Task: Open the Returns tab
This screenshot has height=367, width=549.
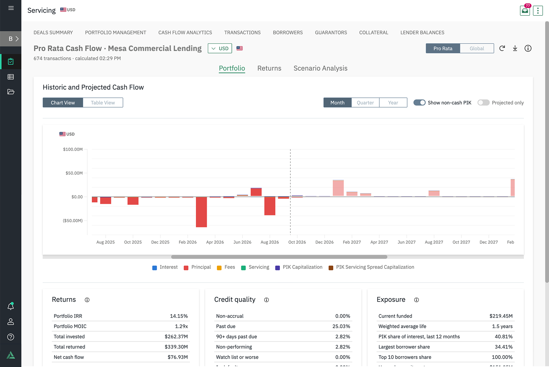Action: (x=269, y=68)
